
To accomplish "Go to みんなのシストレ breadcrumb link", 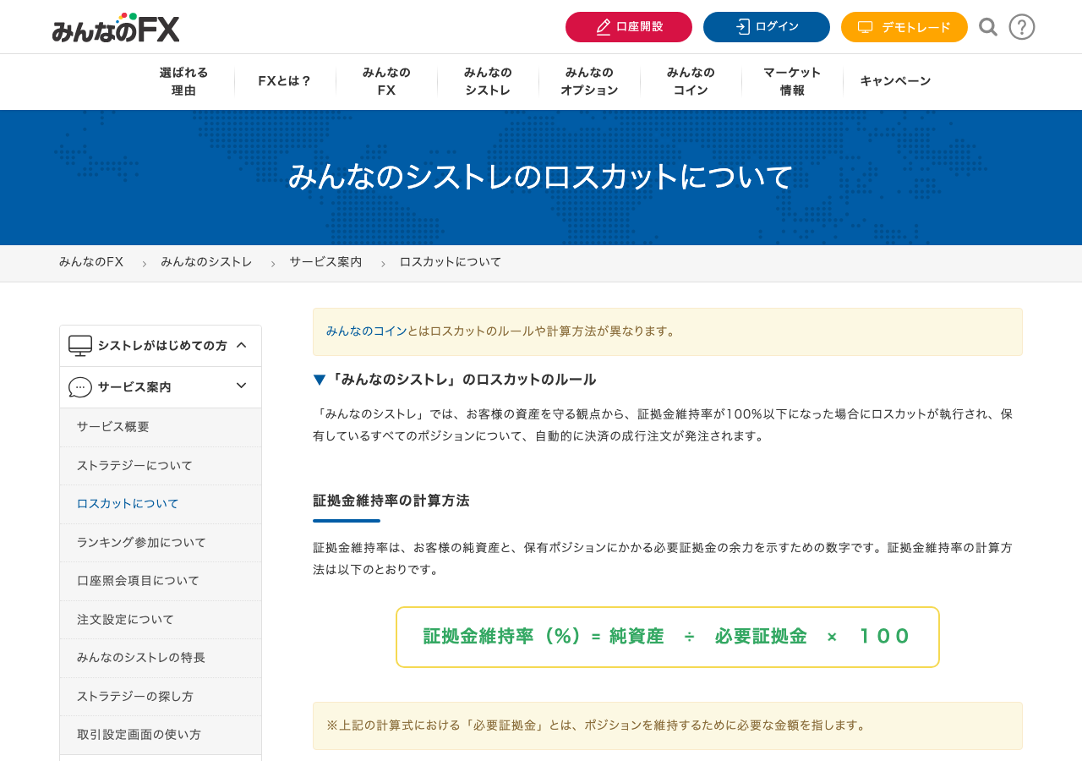I will coord(206,262).
